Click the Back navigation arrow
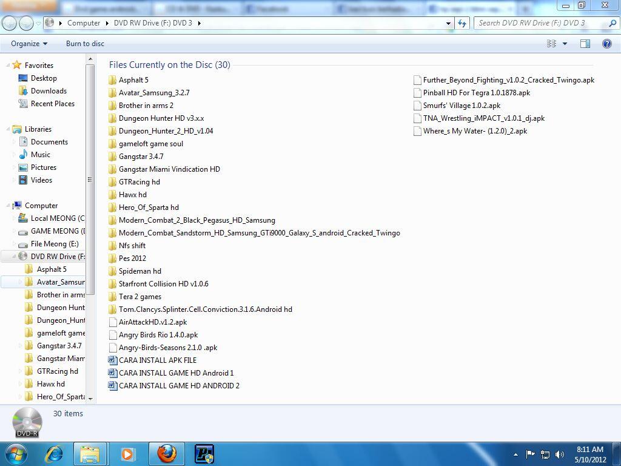Viewport: 621px width, 466px height. 9,23
